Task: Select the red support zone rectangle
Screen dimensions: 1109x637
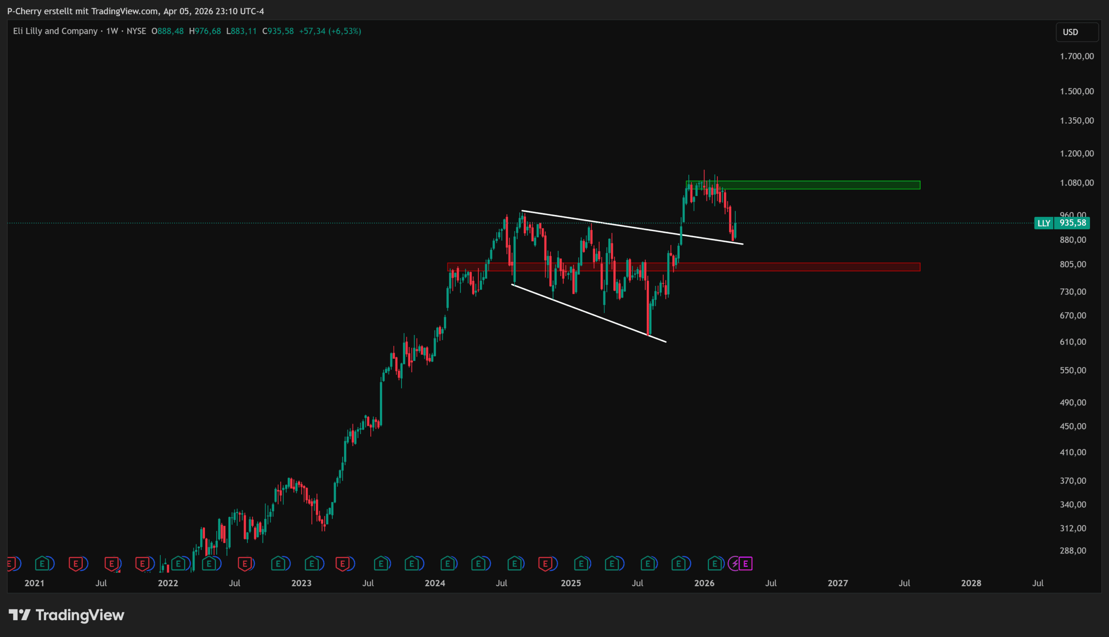Action: (x=810, y=267)
